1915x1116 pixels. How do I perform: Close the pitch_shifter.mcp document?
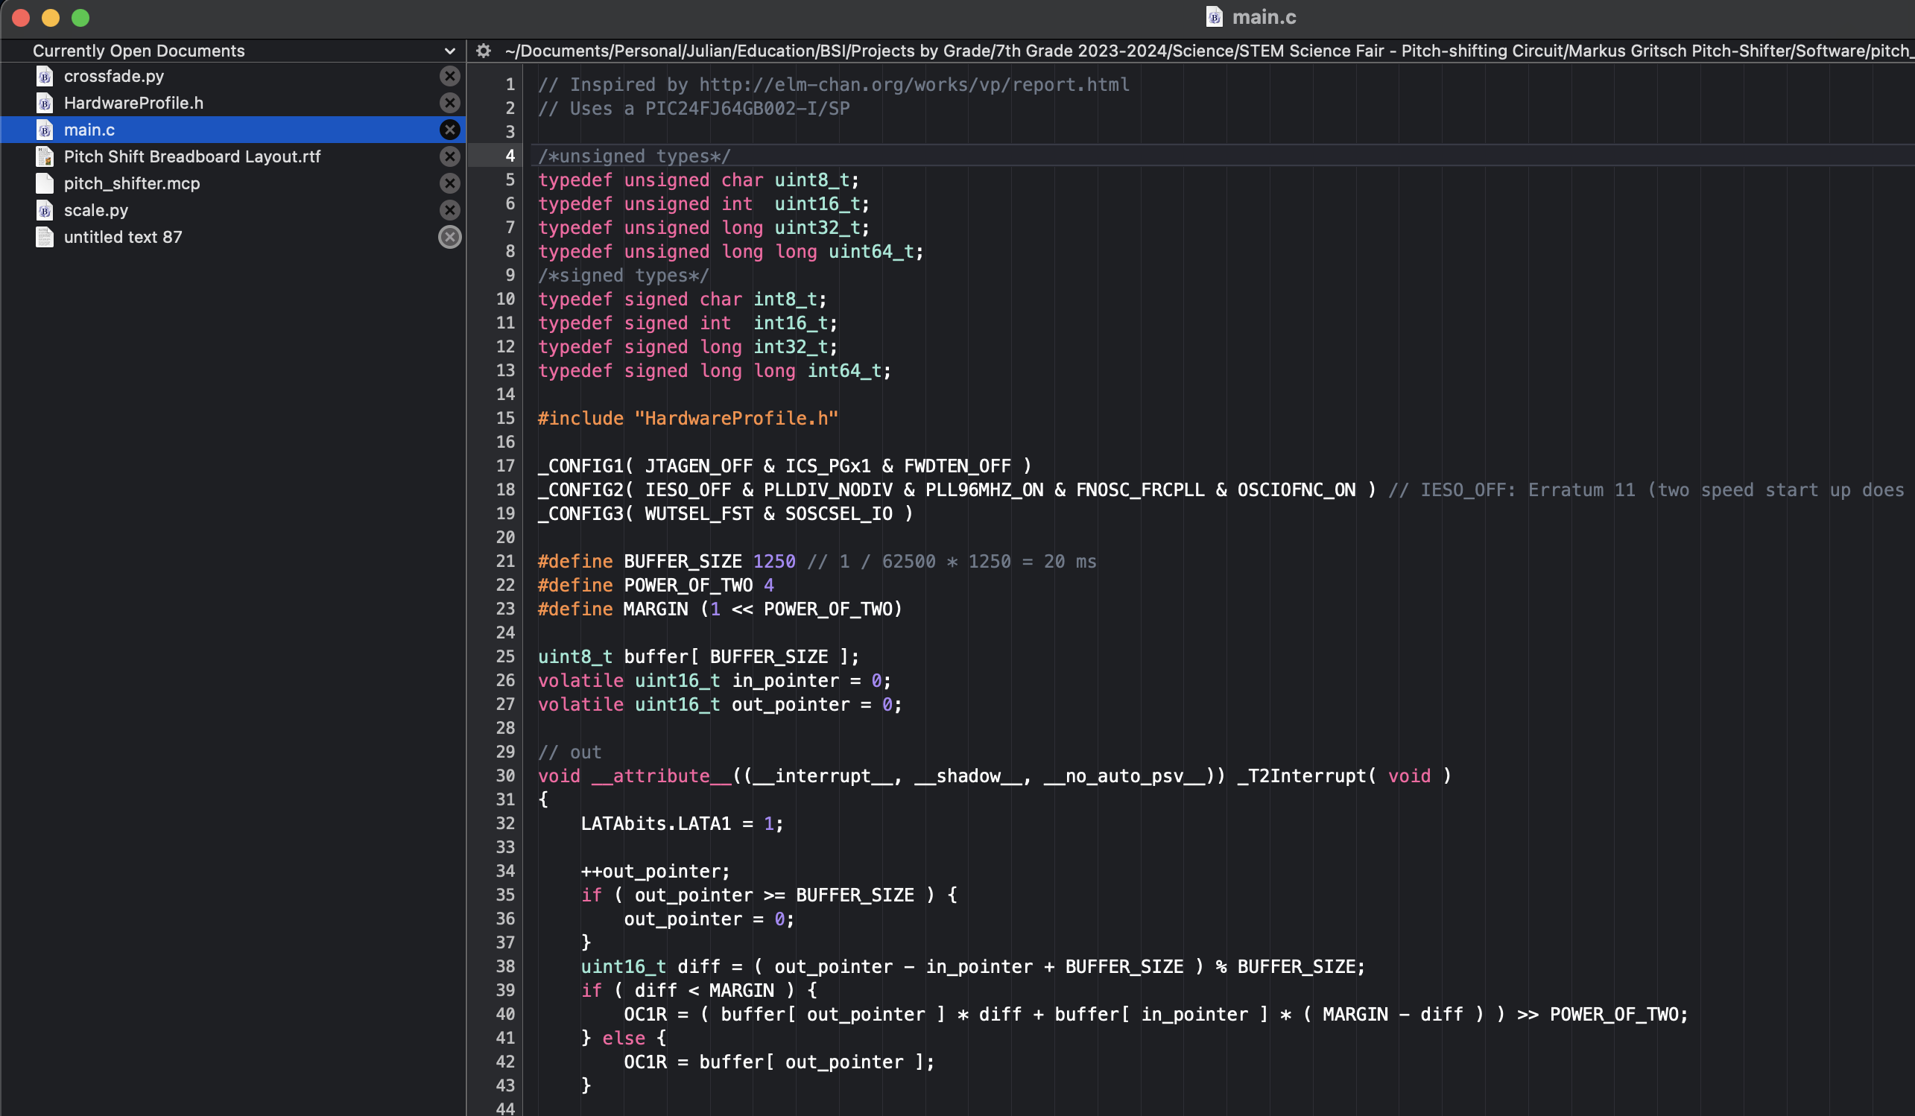click(450, 183)
